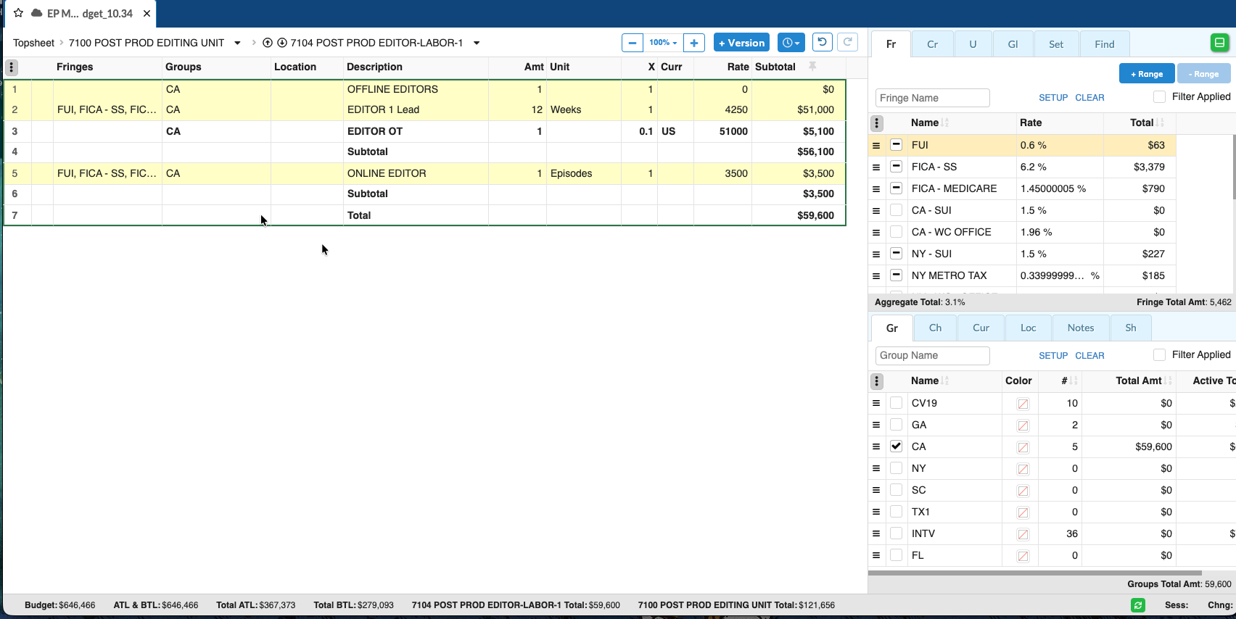1236x619 pixels.
Task: Click the undo arrow icon
Action: (x=822, y=42)
